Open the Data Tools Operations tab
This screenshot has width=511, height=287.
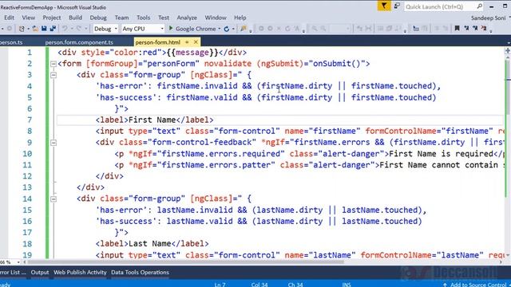141,273
